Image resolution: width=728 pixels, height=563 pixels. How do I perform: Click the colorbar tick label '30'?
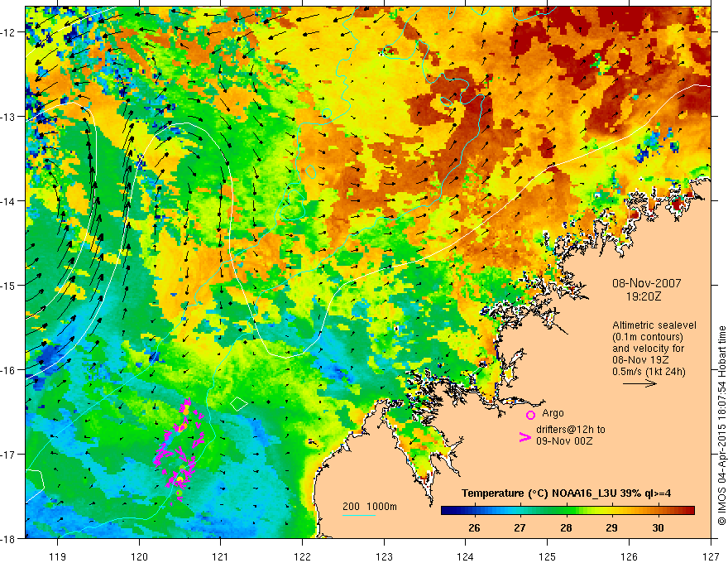[658, 527]
